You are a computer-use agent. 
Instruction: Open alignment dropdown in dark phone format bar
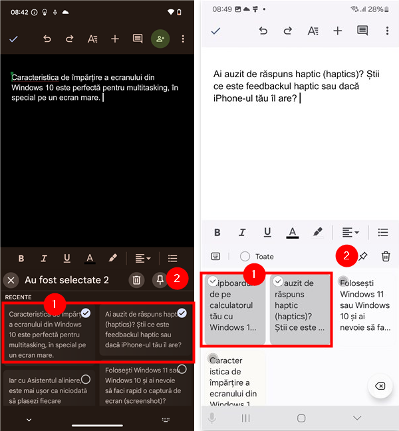pyautogui.click(x=142, y=258)
